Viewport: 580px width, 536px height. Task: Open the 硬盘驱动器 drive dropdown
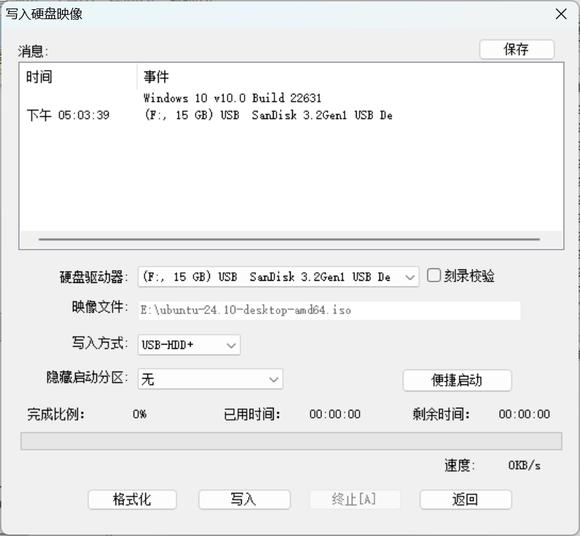coord(278,277)
